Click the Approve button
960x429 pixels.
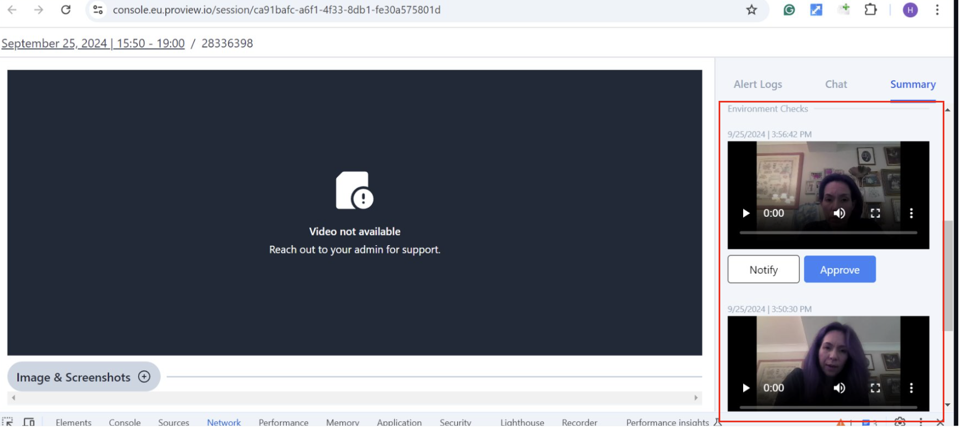pos(840,270)
